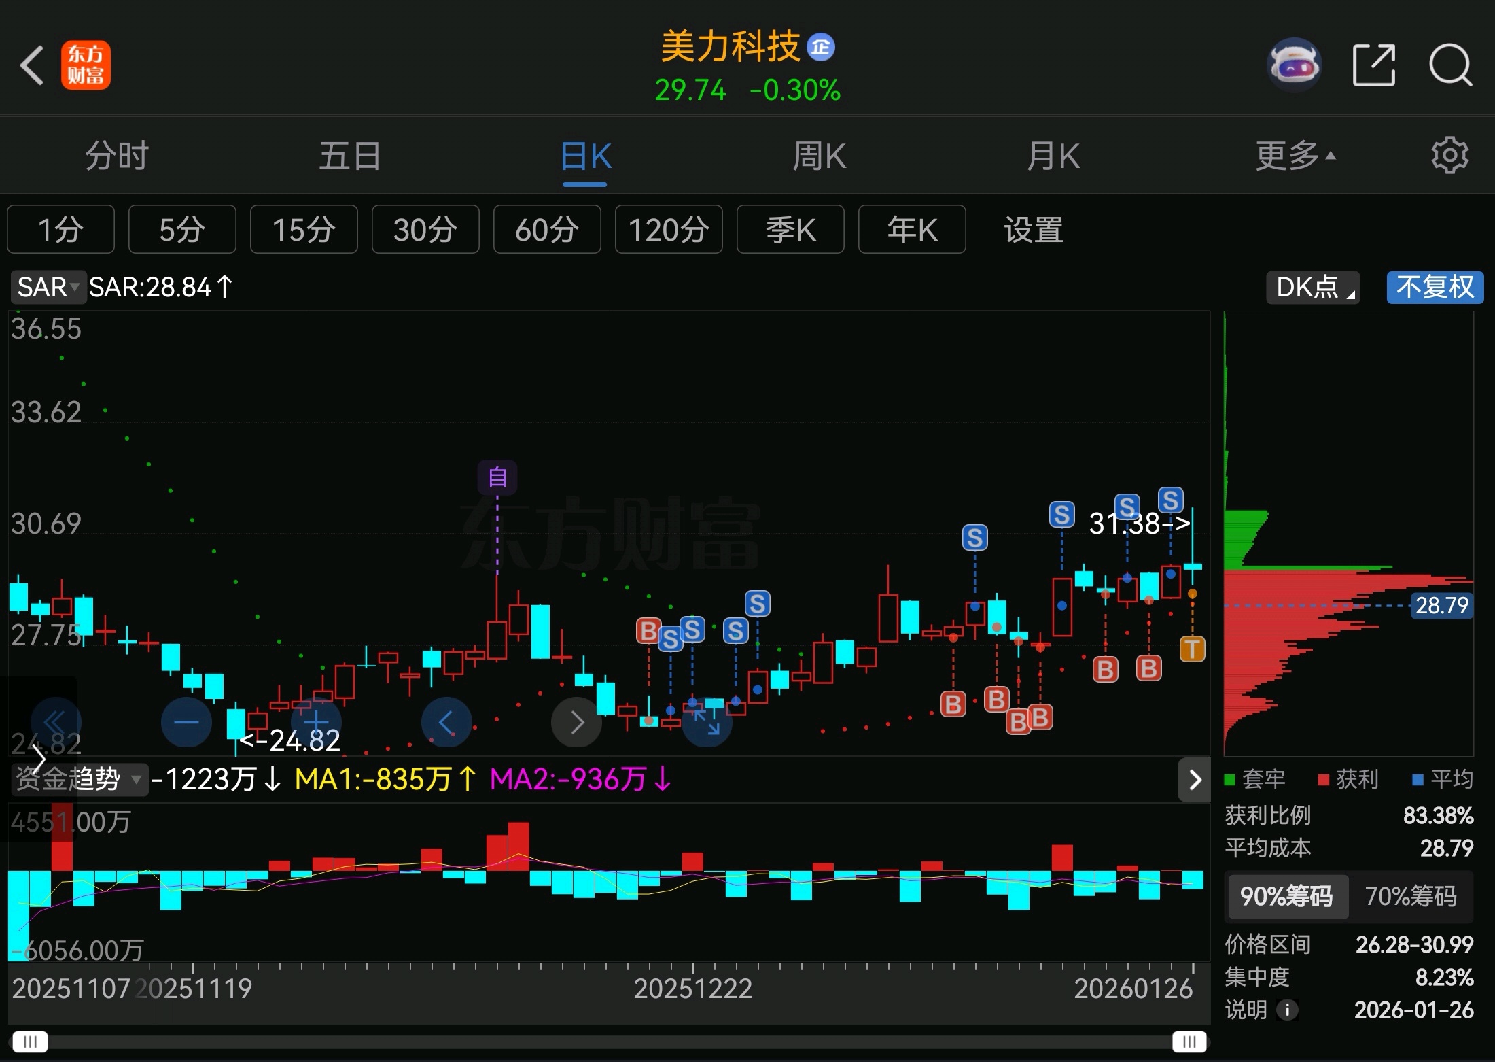Expand the DK点 dropdown

[x=1313, y=287]
